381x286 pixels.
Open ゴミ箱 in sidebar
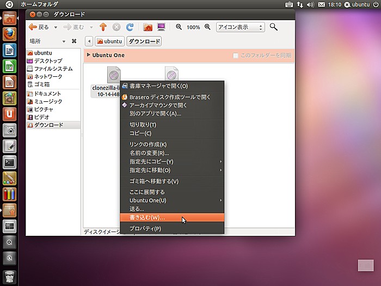tap(53, 84)
